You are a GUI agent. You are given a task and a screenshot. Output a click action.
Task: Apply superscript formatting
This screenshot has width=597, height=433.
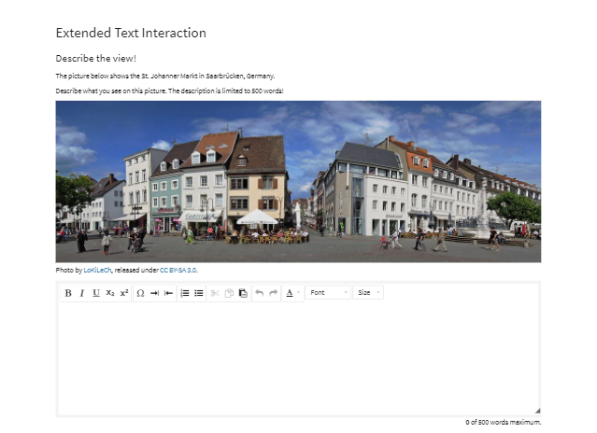pos(124,293)
